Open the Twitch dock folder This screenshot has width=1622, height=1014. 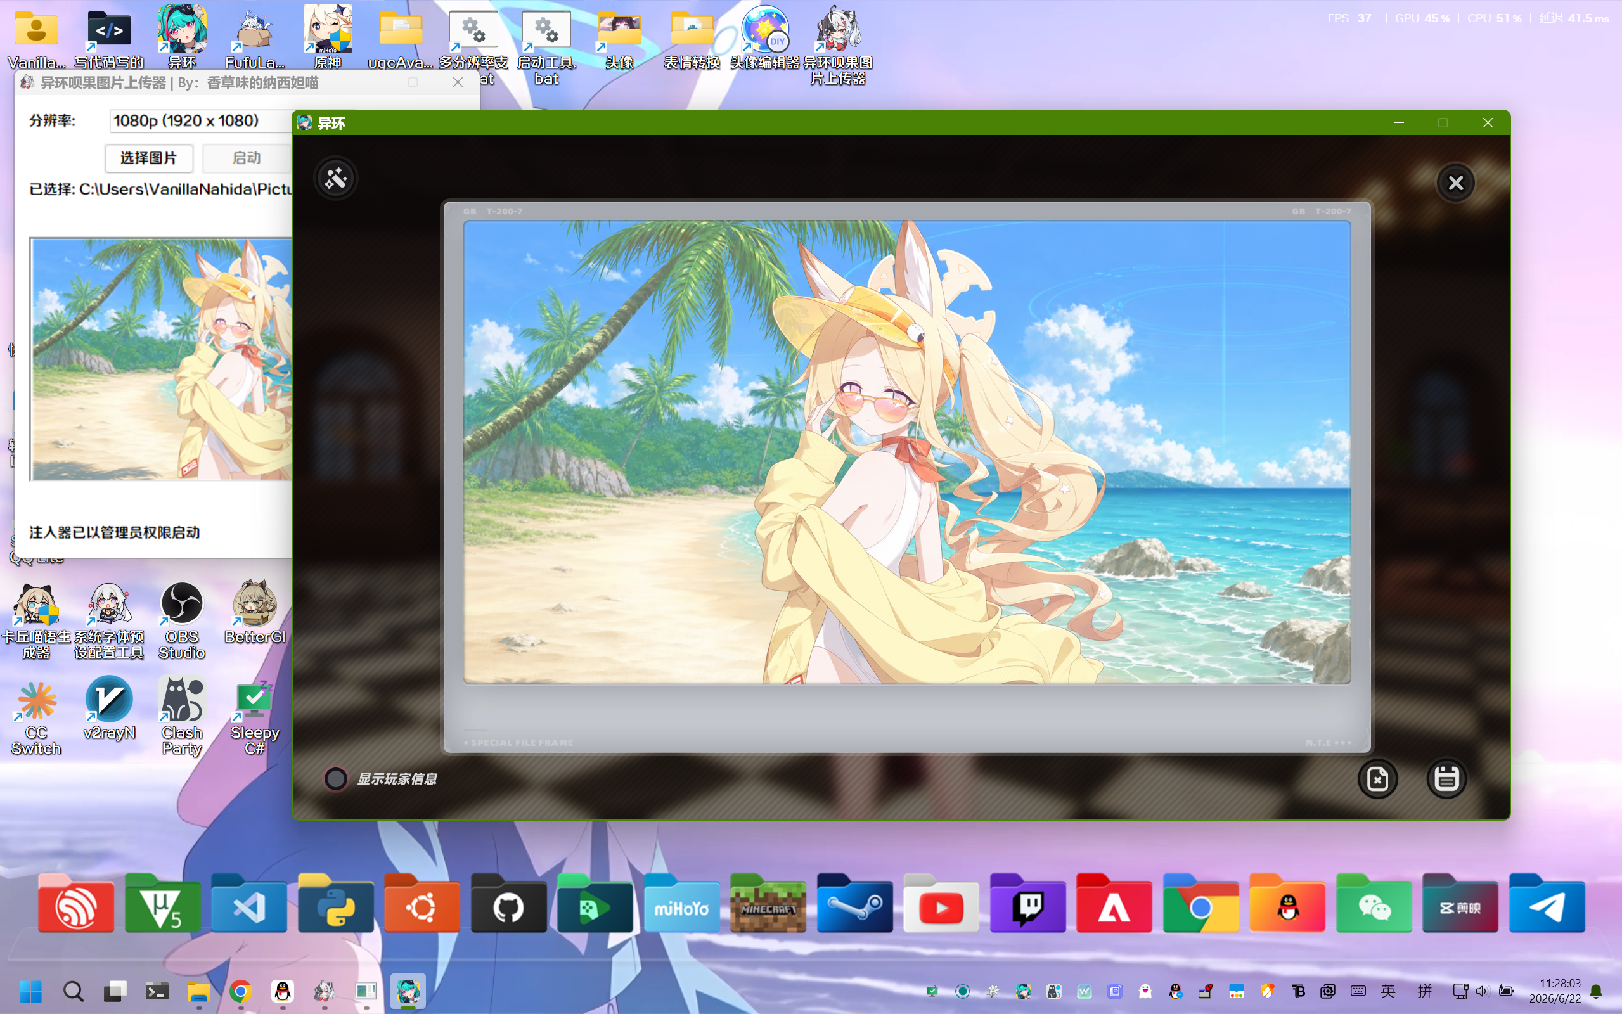coord(1027,902)
